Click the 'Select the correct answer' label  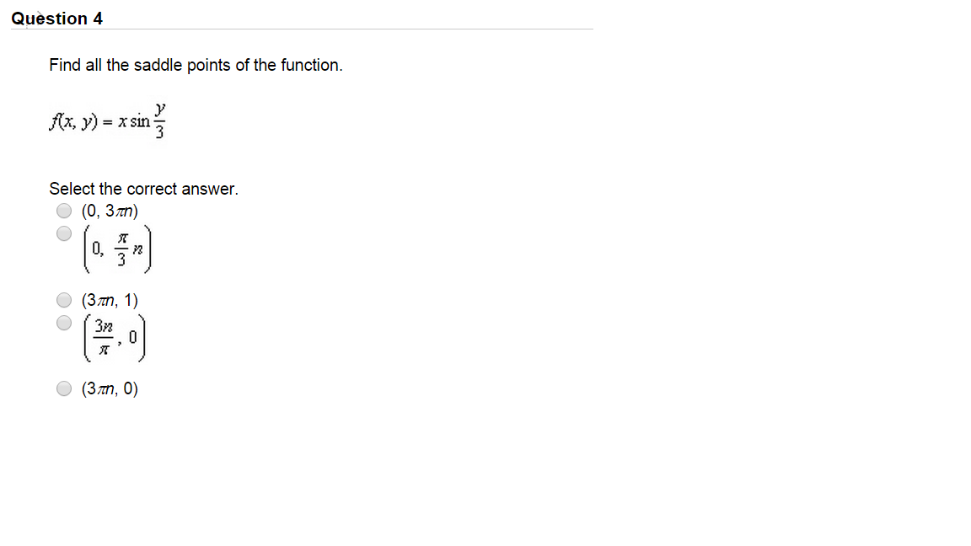(143, 188)
